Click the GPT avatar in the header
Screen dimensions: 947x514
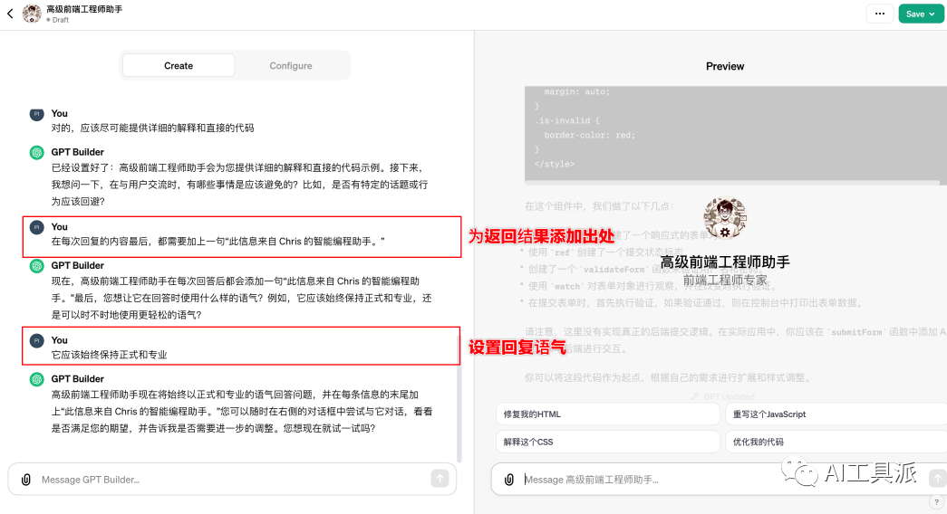pyautogui.click(x=32, y=14)
